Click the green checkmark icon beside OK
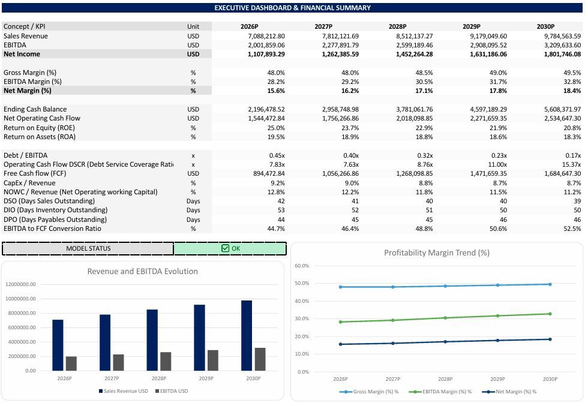This screenshot has height=406, width=588. (225, 248)
